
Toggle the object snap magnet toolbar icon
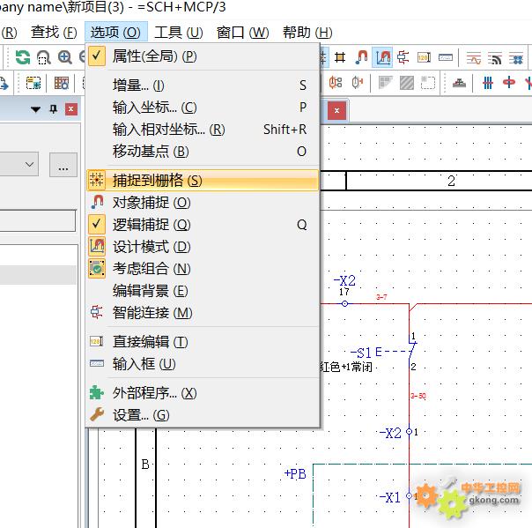pos(361,57)
